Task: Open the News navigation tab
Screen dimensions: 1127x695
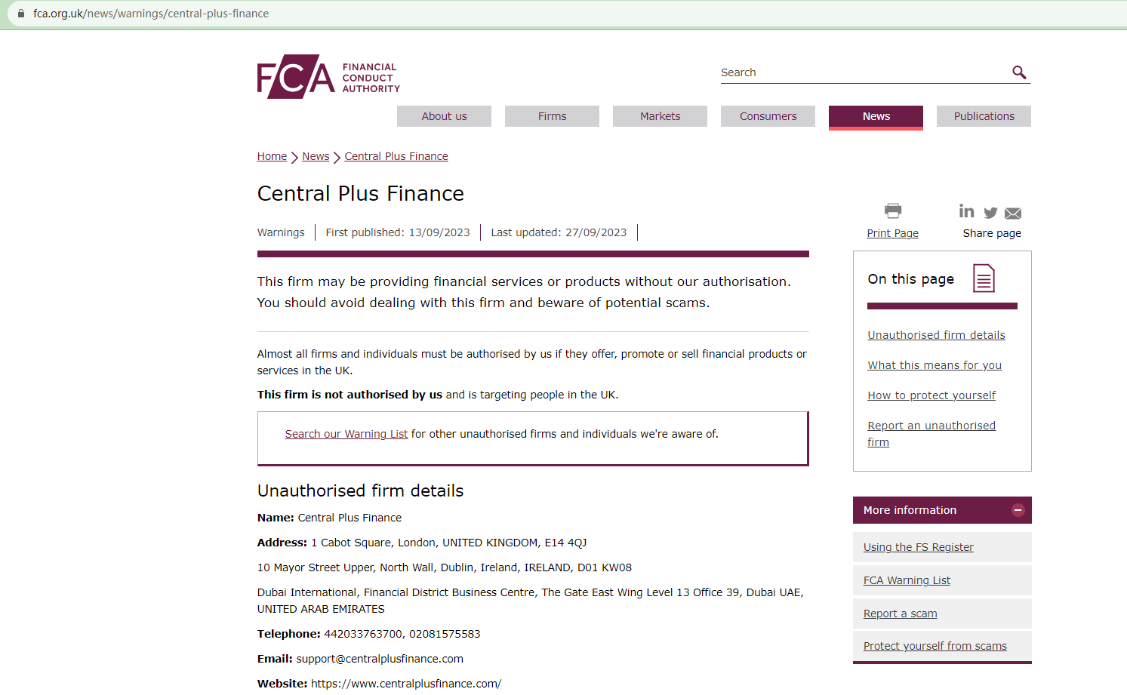Action: pos(876,116)
